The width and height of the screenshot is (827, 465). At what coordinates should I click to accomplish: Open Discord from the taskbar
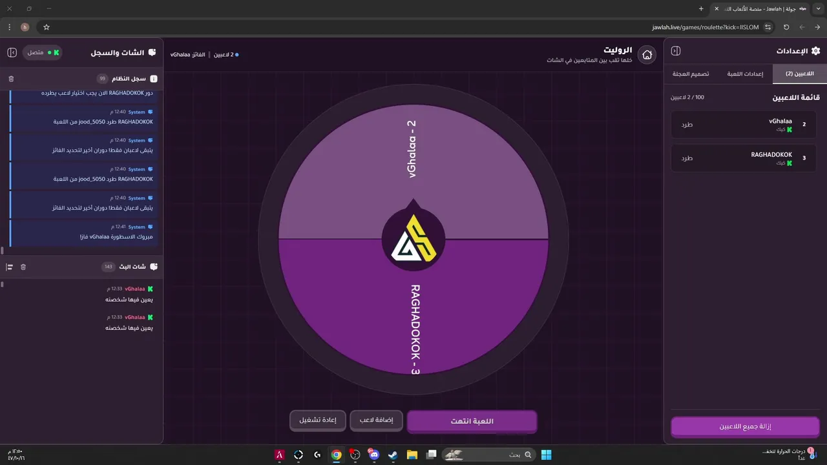(x=374, y=455)
